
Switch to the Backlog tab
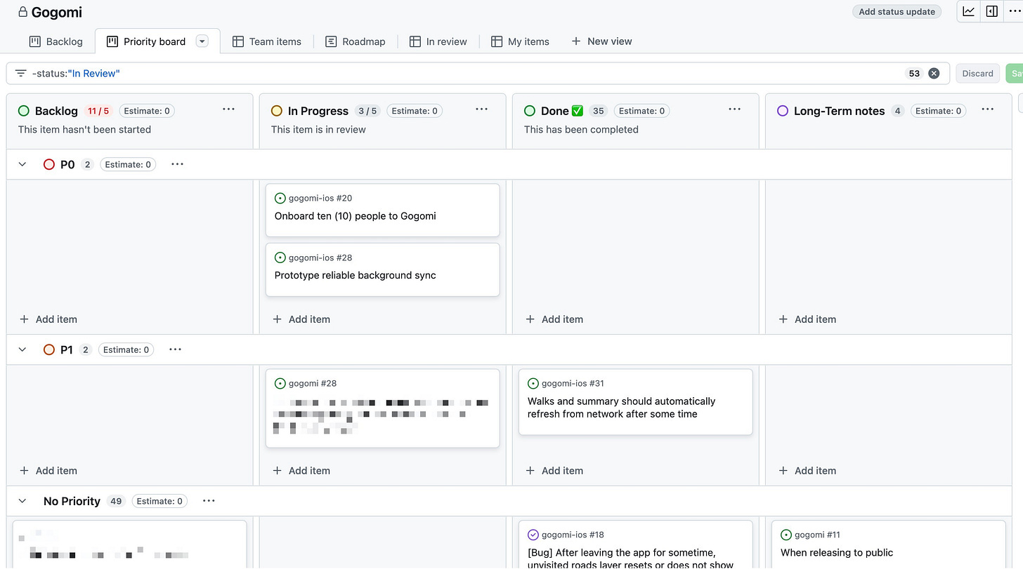[x=56, y=41]
